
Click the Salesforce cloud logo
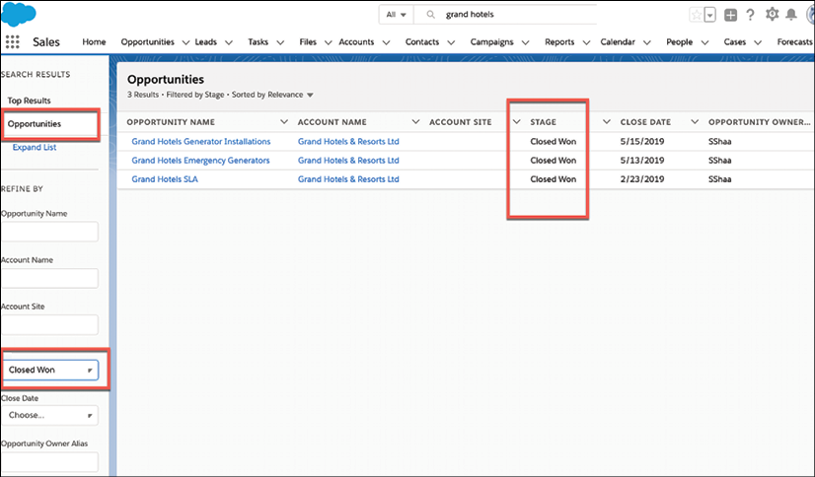19,14
